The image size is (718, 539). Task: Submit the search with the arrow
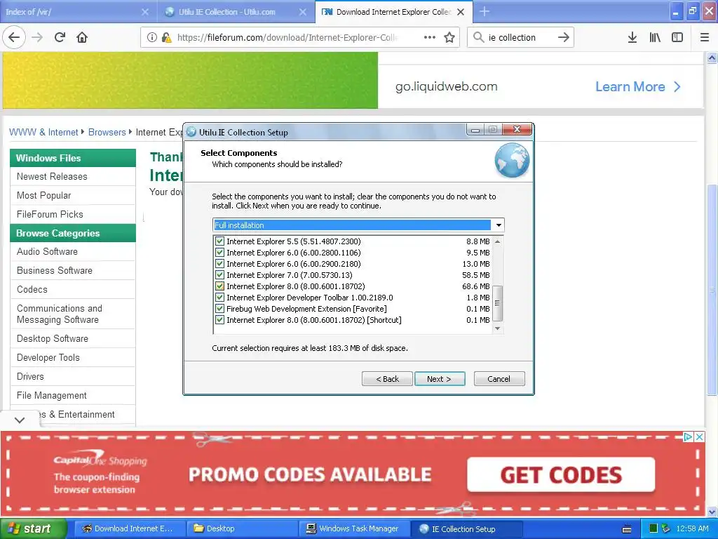point(564,37)
